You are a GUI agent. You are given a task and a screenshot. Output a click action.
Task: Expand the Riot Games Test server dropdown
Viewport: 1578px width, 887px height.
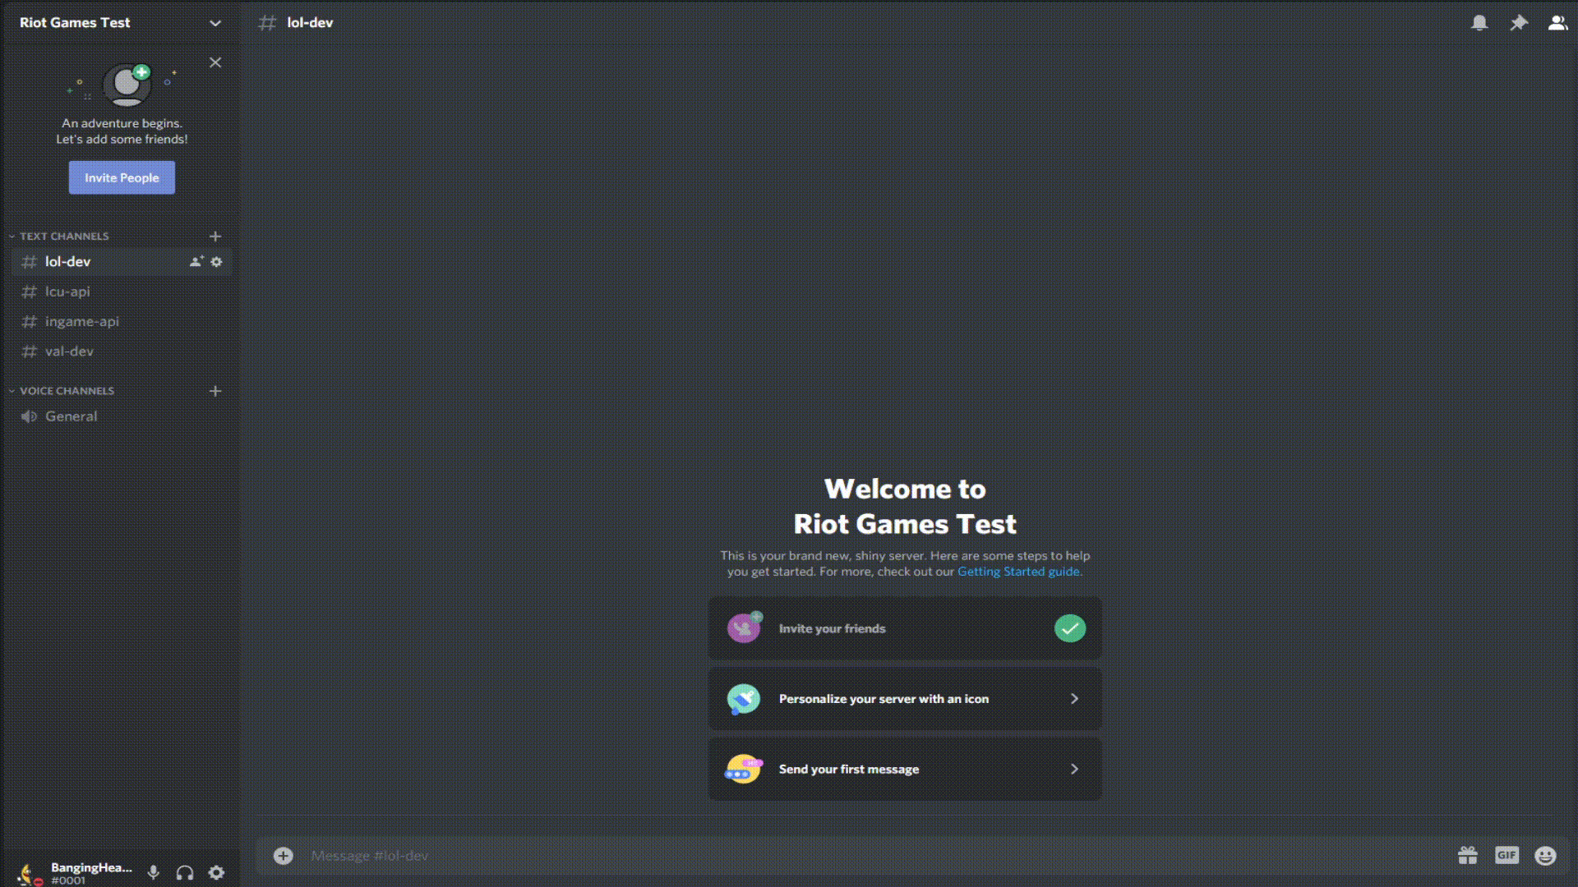pos(215,23)
